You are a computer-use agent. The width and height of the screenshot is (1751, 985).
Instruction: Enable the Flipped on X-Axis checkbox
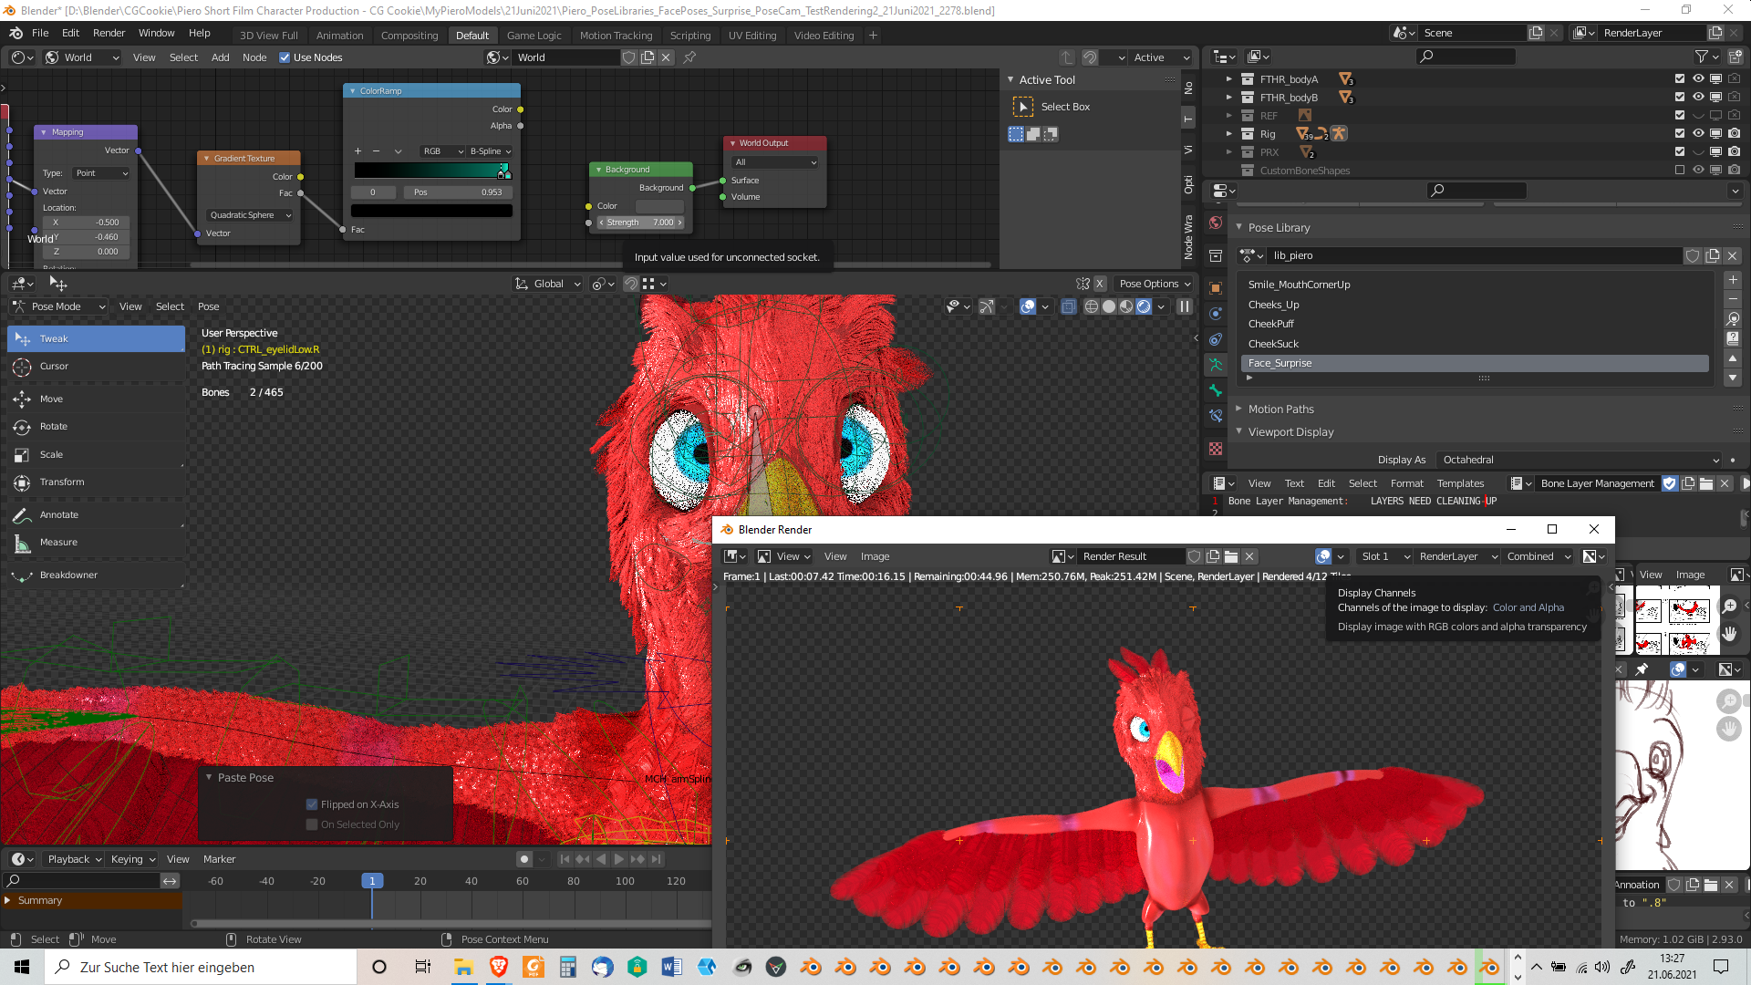(x=312, y=804)
